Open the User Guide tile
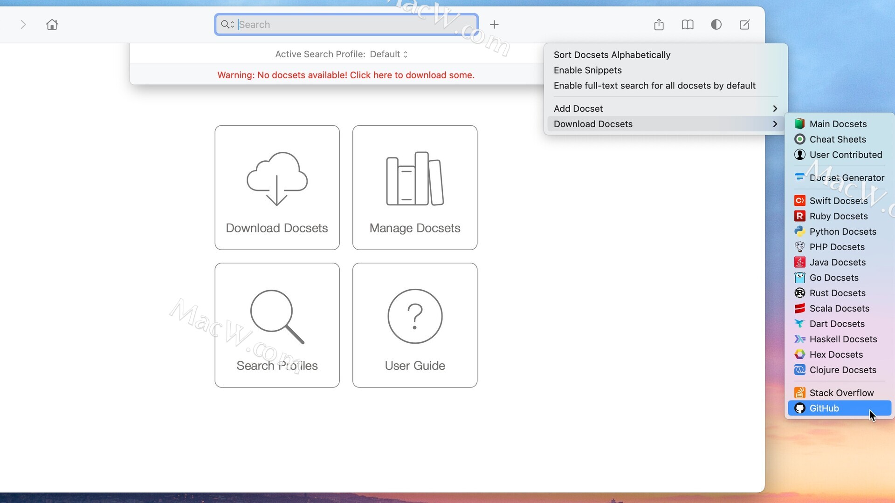The image size is (895, 503). click(415, 325)
